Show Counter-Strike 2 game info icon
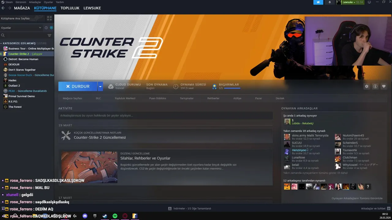Image resolution: width=392 pixels, height=220 pixels. [375, 86]
